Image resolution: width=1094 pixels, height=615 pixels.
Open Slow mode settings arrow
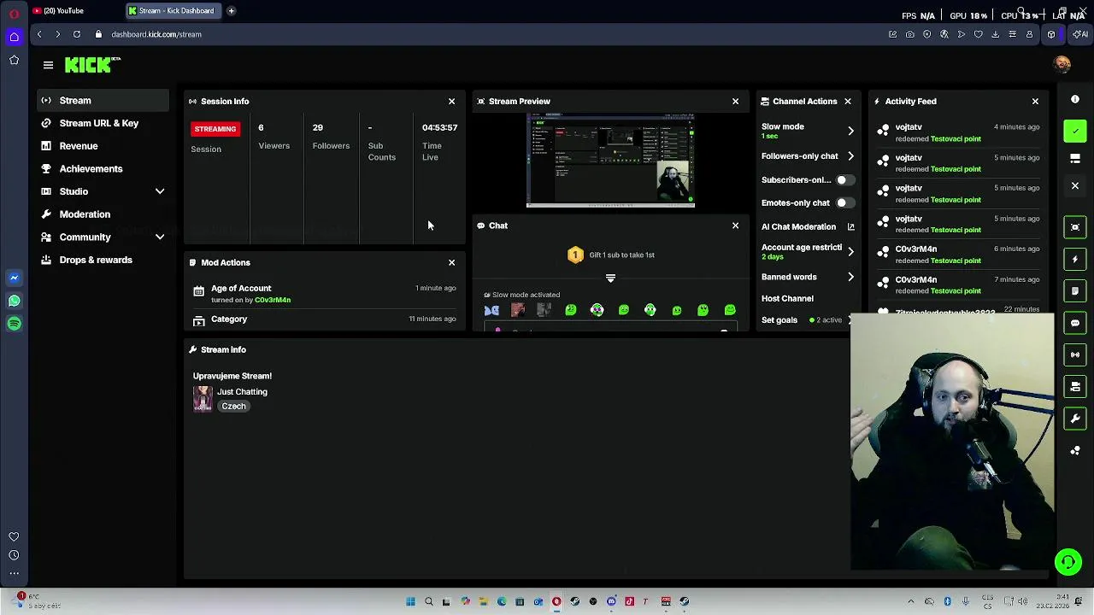[x=850, y=131]
